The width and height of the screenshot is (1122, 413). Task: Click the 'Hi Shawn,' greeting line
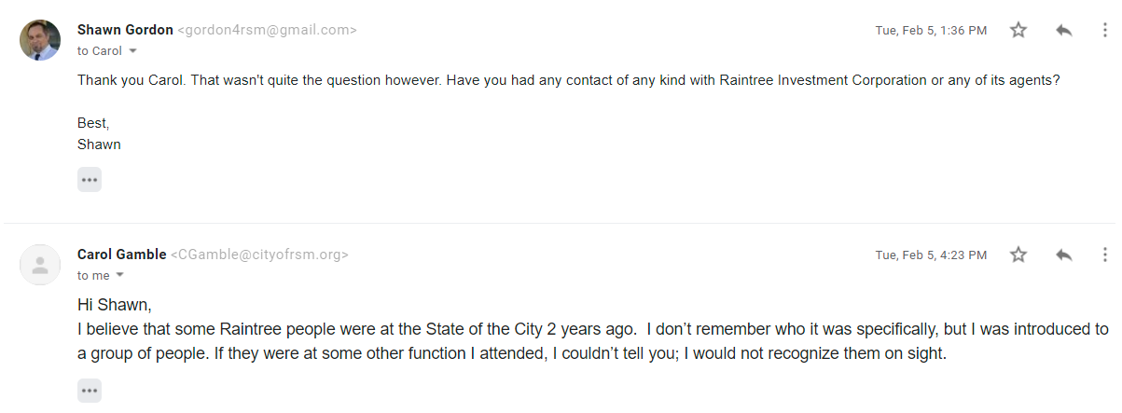click(x=114, y=304)
